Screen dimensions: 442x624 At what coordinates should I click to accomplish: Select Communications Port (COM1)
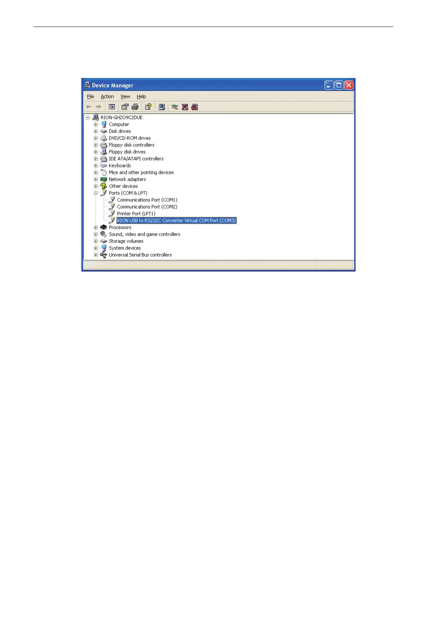[147, 200]
